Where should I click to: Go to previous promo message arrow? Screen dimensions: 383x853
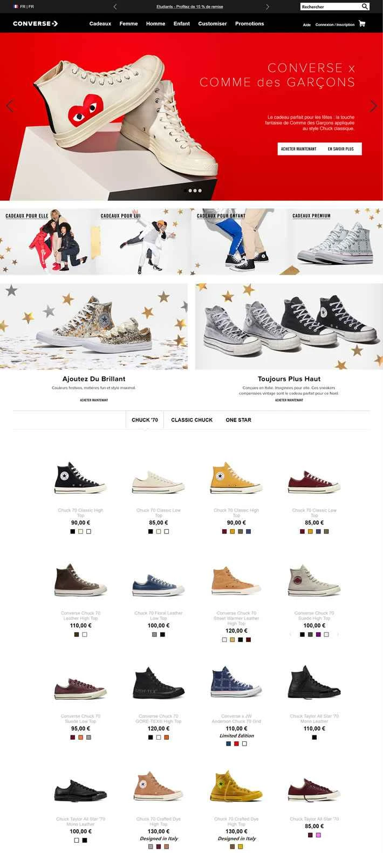tap(115, 6)
